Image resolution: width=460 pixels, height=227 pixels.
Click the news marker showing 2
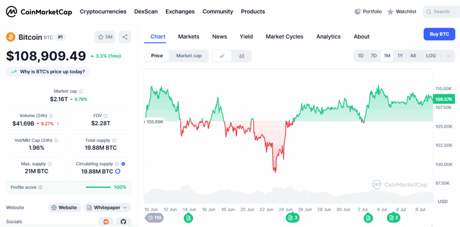[x=394, y=218]
